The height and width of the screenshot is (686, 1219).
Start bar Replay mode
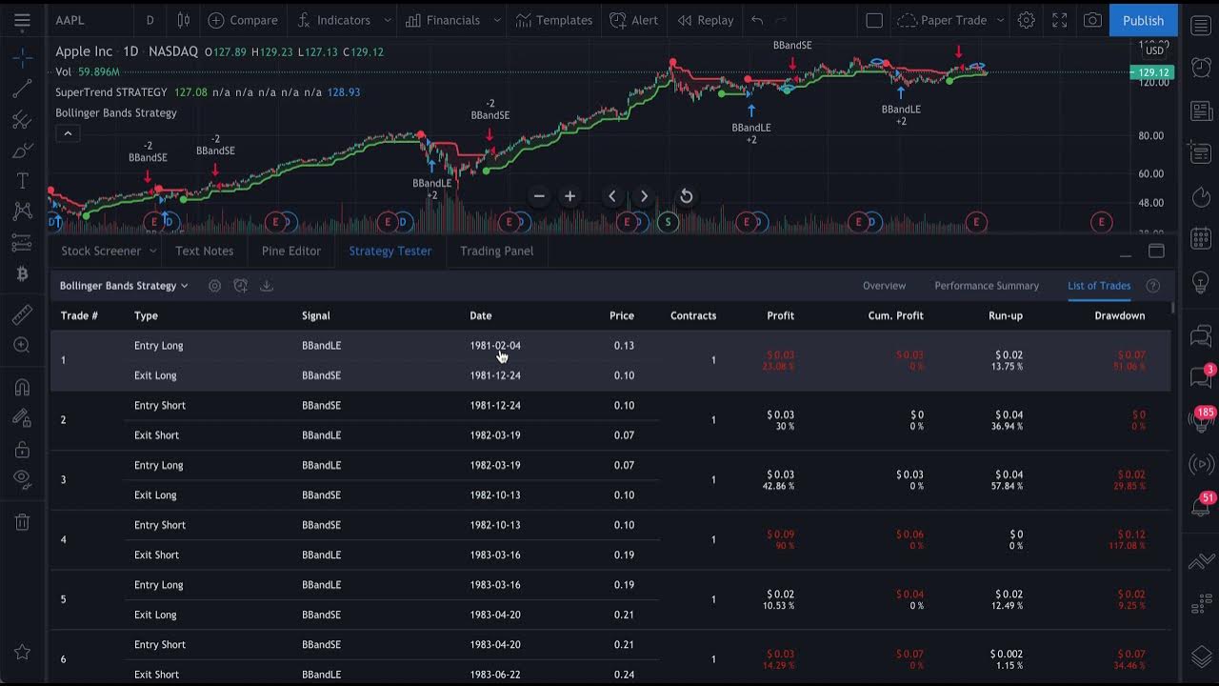pyautogui.click(x=706, y=20)
